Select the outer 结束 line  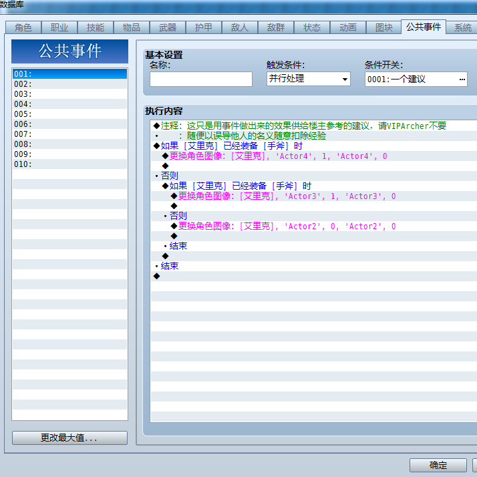pyautogui.click(x=314, y=266)
